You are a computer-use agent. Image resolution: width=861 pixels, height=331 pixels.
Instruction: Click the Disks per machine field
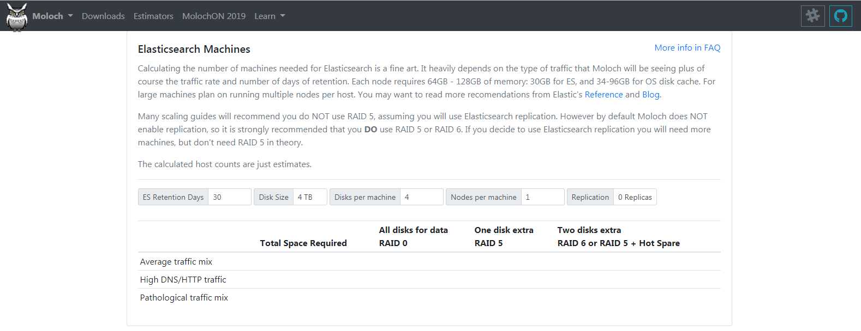tap(422, 197)
